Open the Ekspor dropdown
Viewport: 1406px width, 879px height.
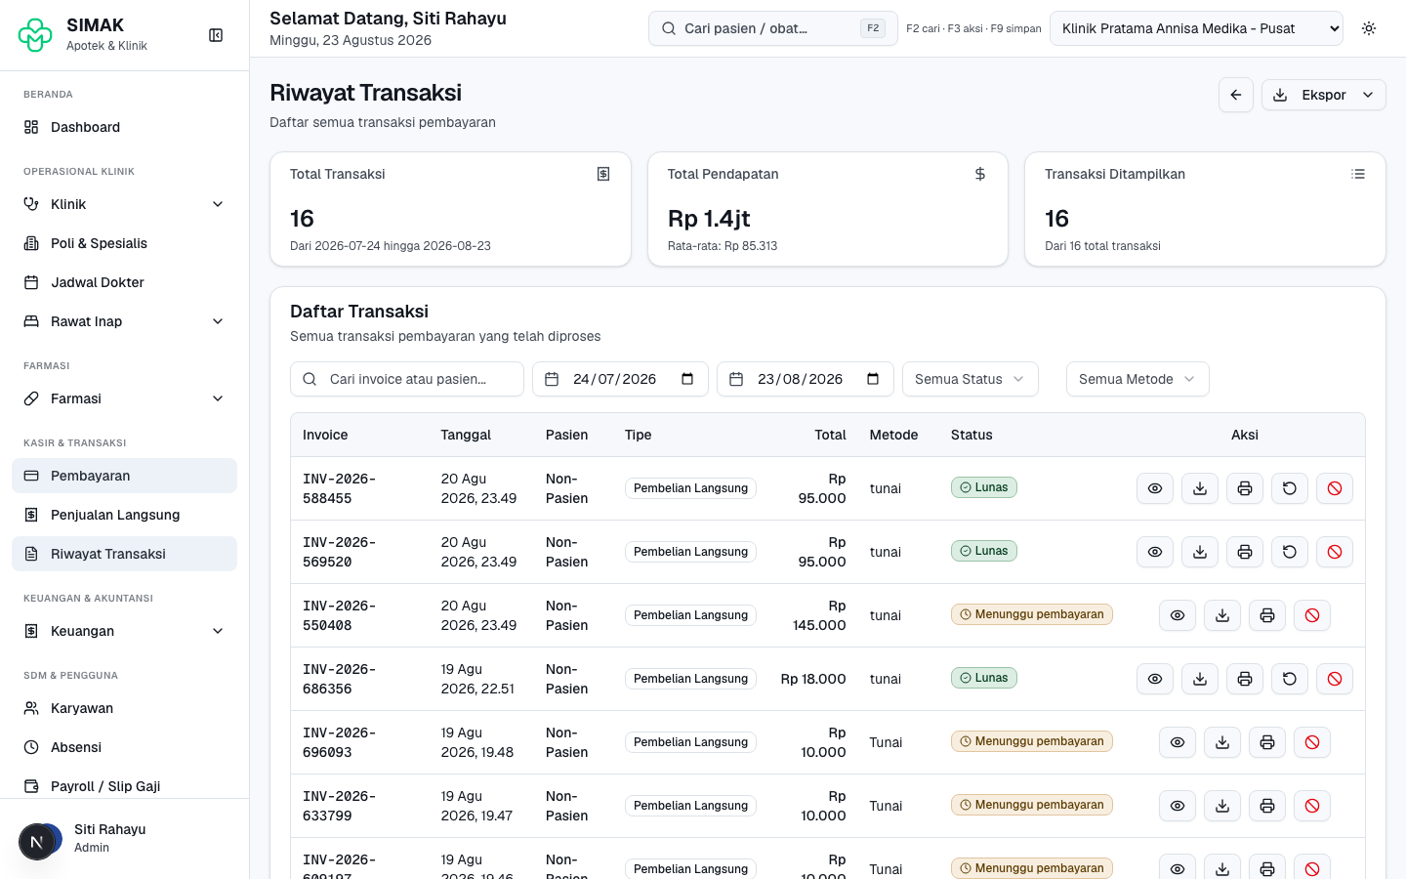[1324, 95]
